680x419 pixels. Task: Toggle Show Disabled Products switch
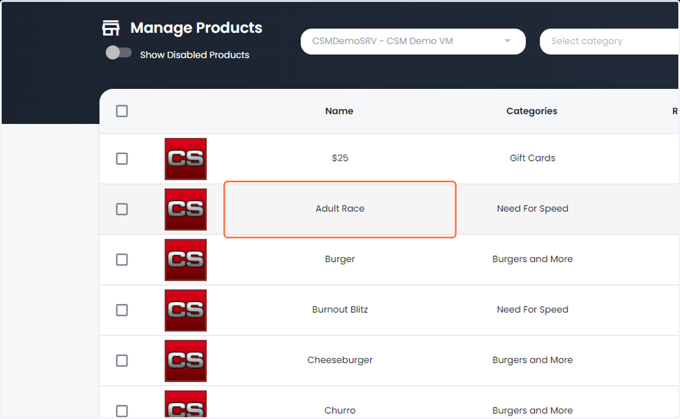pyautogui.click(x=118, y=53)
